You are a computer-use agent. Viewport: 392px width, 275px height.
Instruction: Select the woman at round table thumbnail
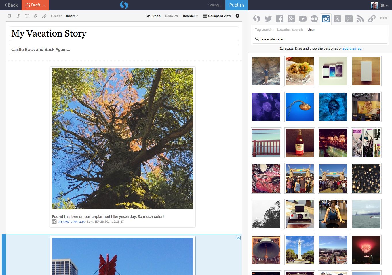pyautogui.click(x=333, y=214)
